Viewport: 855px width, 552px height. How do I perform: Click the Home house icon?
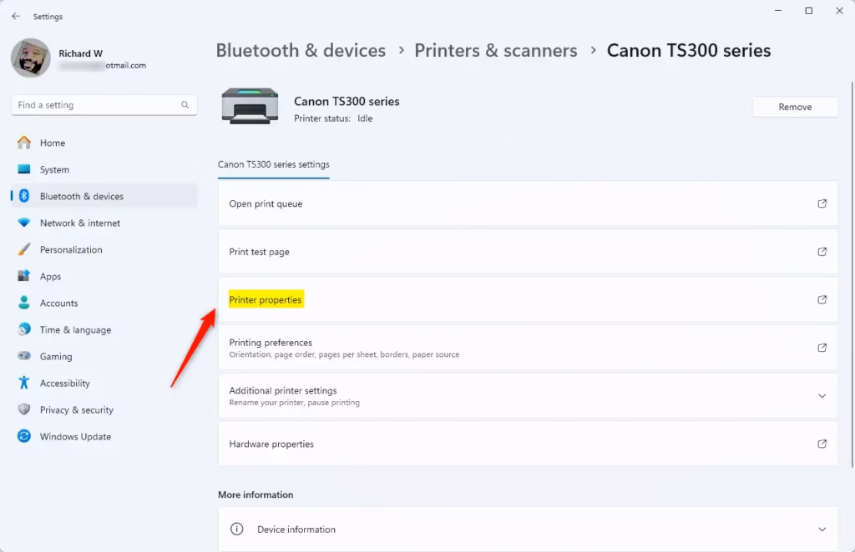click(x=24, y=143)
